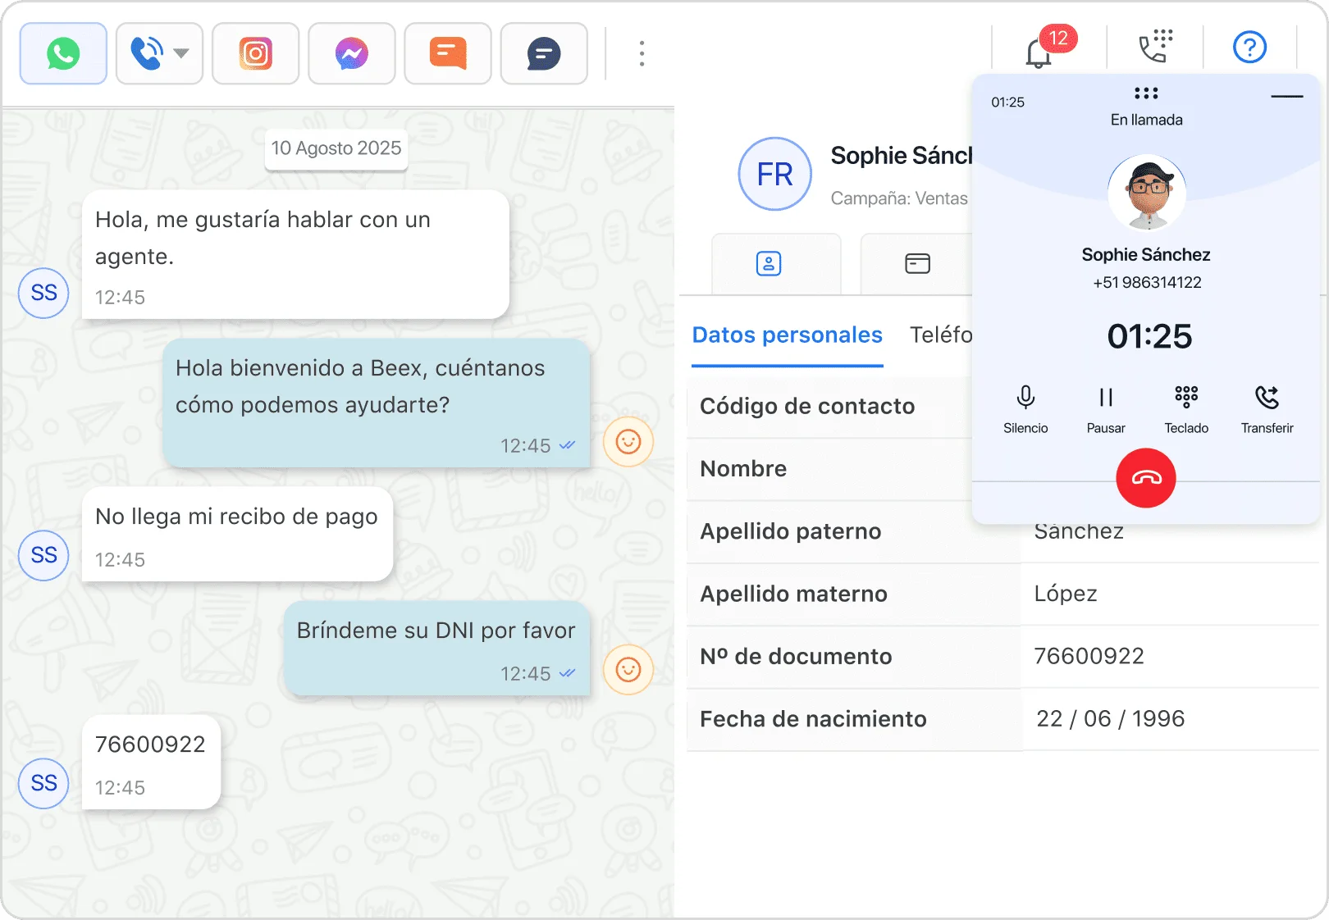Viewport: 1329px width, 920px height.
Task: Hang up the call with red button
Action: (1146, 478)
